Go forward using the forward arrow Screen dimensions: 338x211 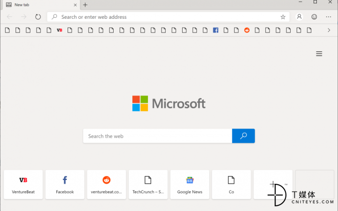[24, 17]
